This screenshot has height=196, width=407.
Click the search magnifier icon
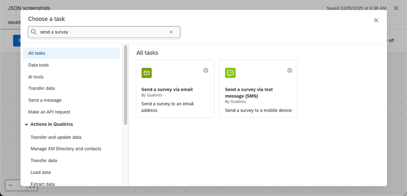pos(34,32)
